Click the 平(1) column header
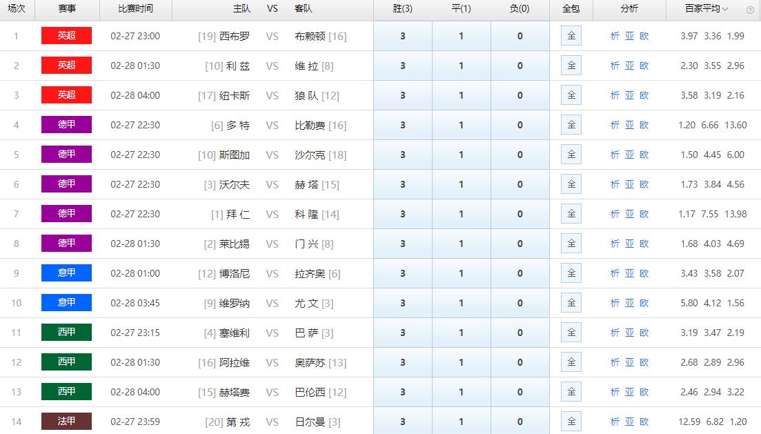This screenshot has width=761, height=434. (461, 9)
